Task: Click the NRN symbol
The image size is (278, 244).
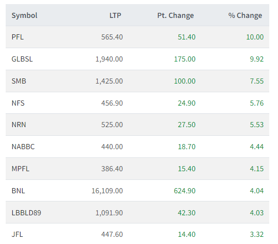Action: (x=19, y=125)
